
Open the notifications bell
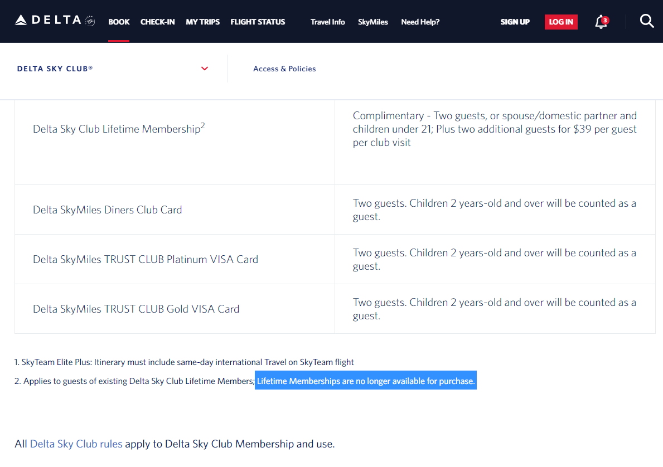tap(601, 22)
